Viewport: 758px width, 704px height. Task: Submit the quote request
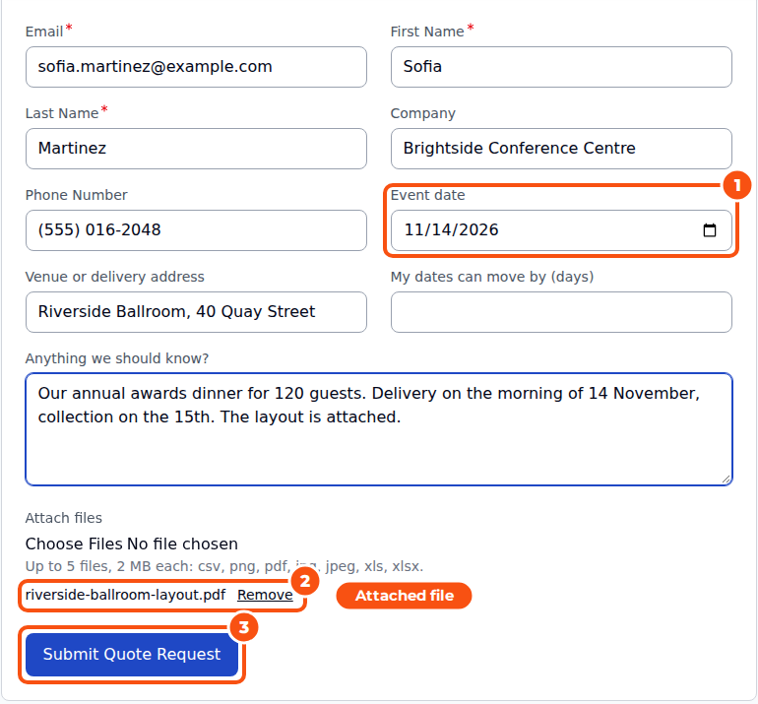(132, 654)
